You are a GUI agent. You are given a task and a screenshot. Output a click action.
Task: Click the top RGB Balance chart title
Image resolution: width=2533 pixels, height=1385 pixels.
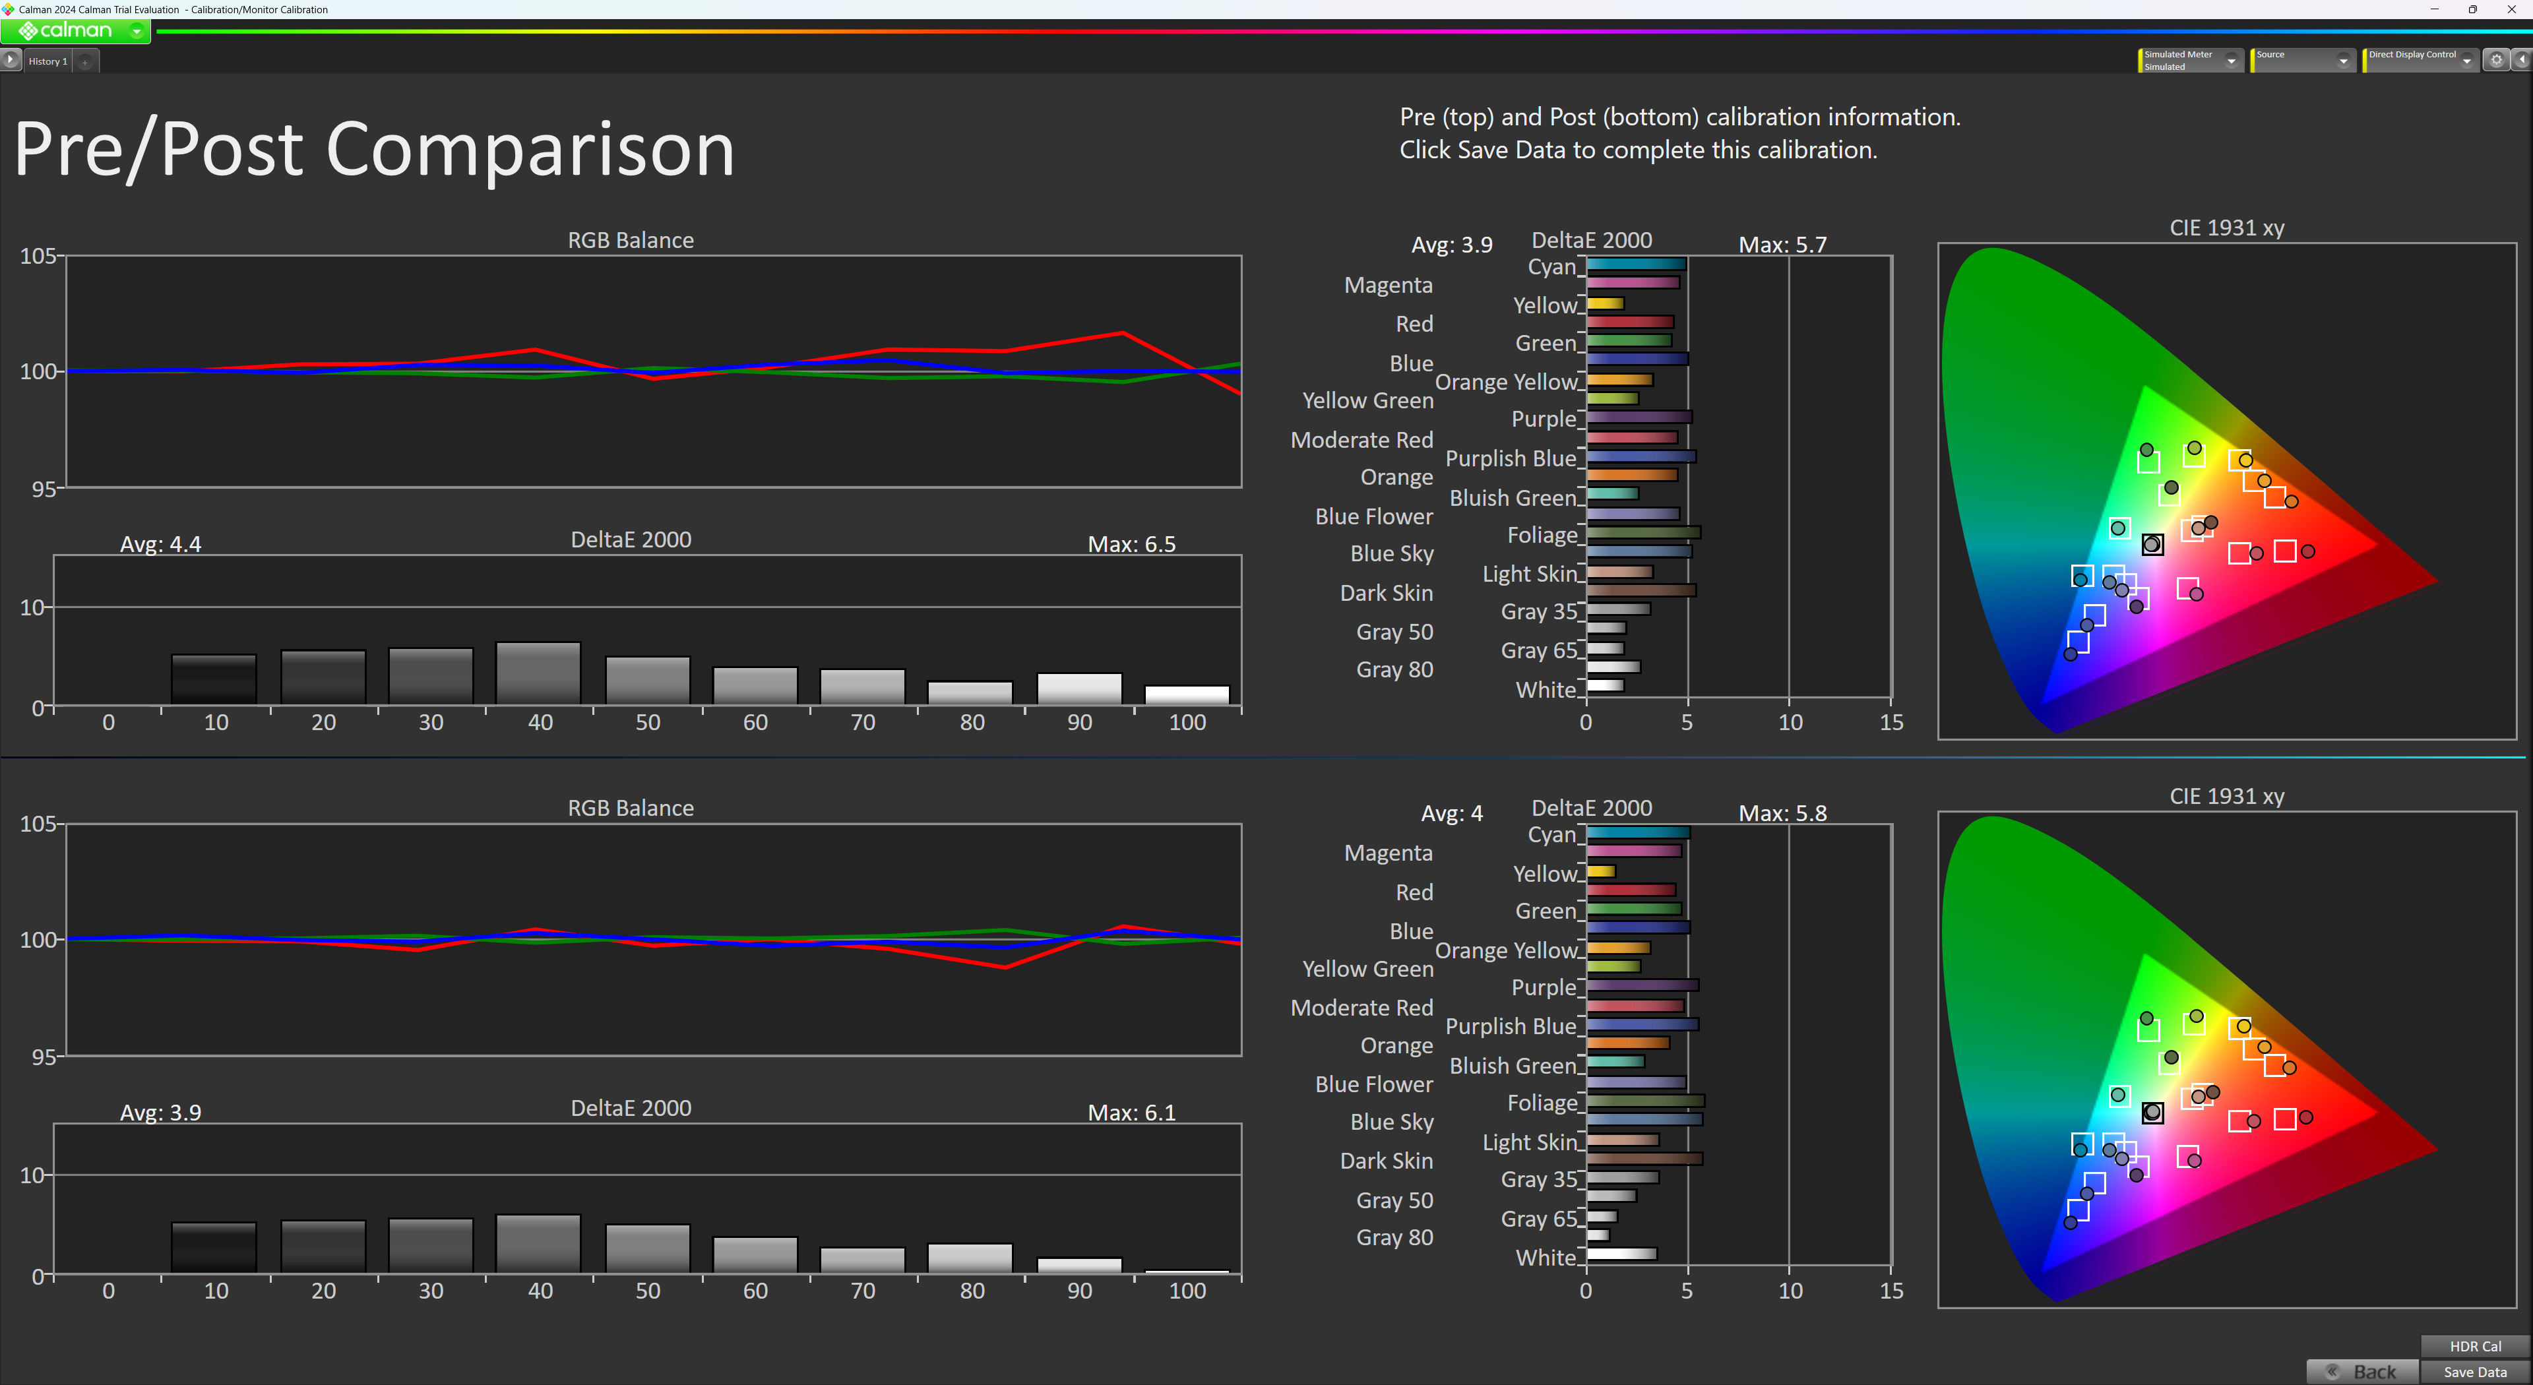coord(631,240)
